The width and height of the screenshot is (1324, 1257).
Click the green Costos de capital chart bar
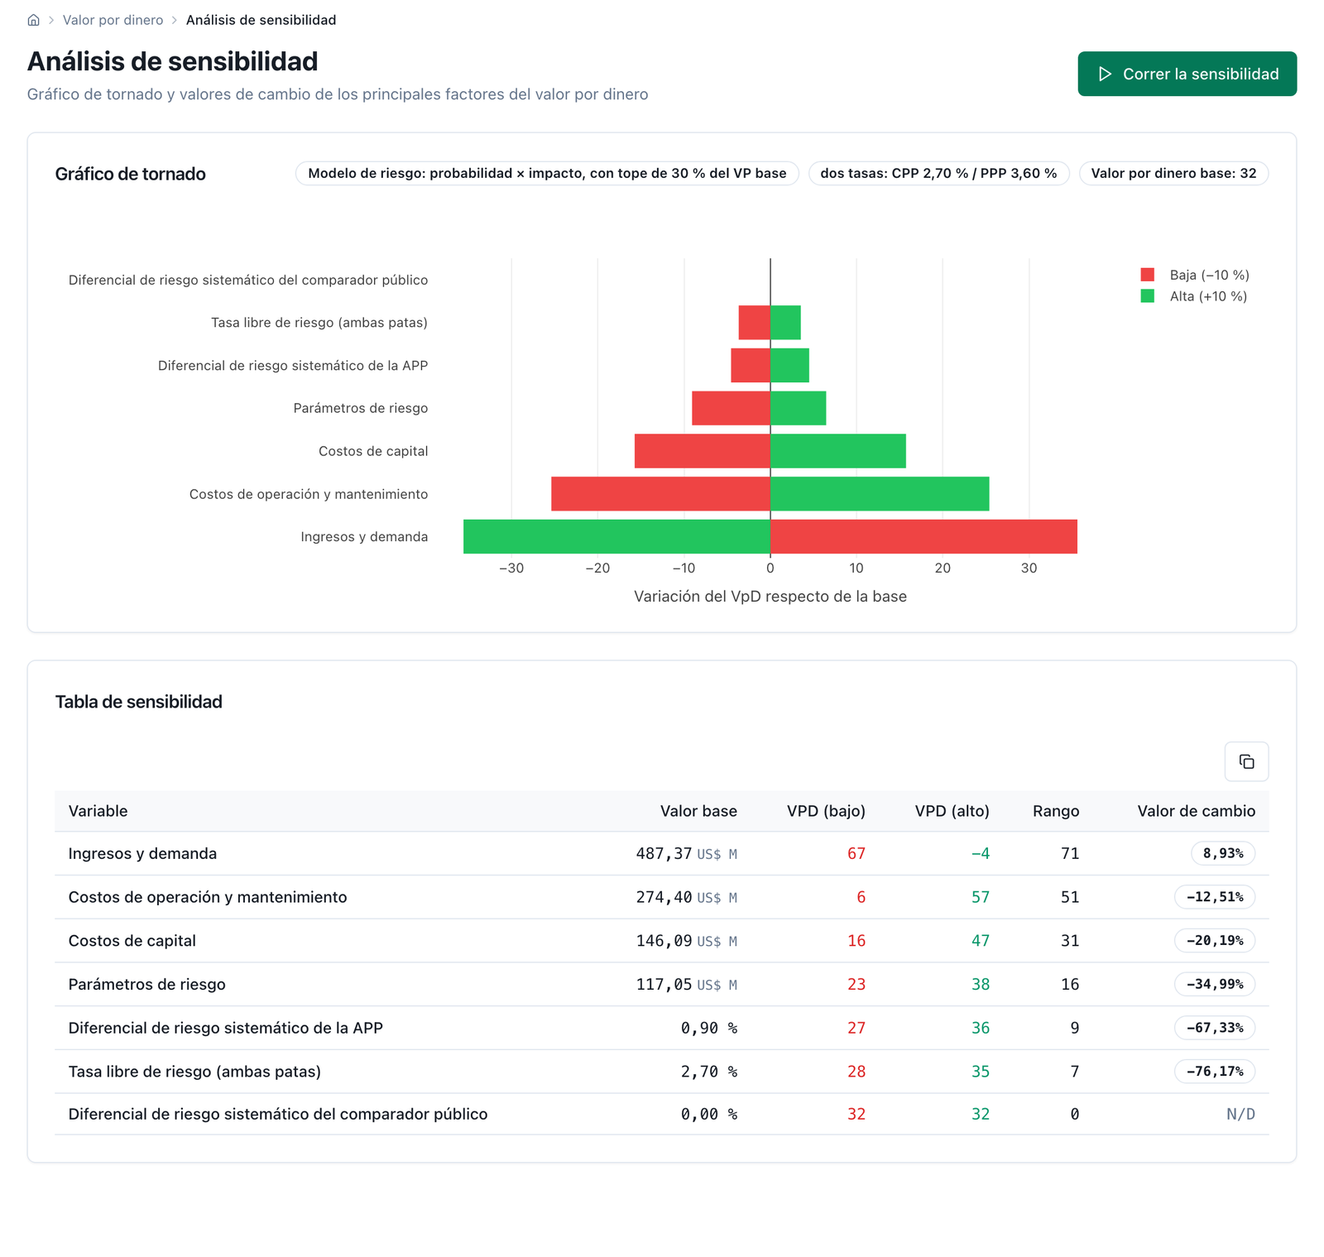coord(838,451)
